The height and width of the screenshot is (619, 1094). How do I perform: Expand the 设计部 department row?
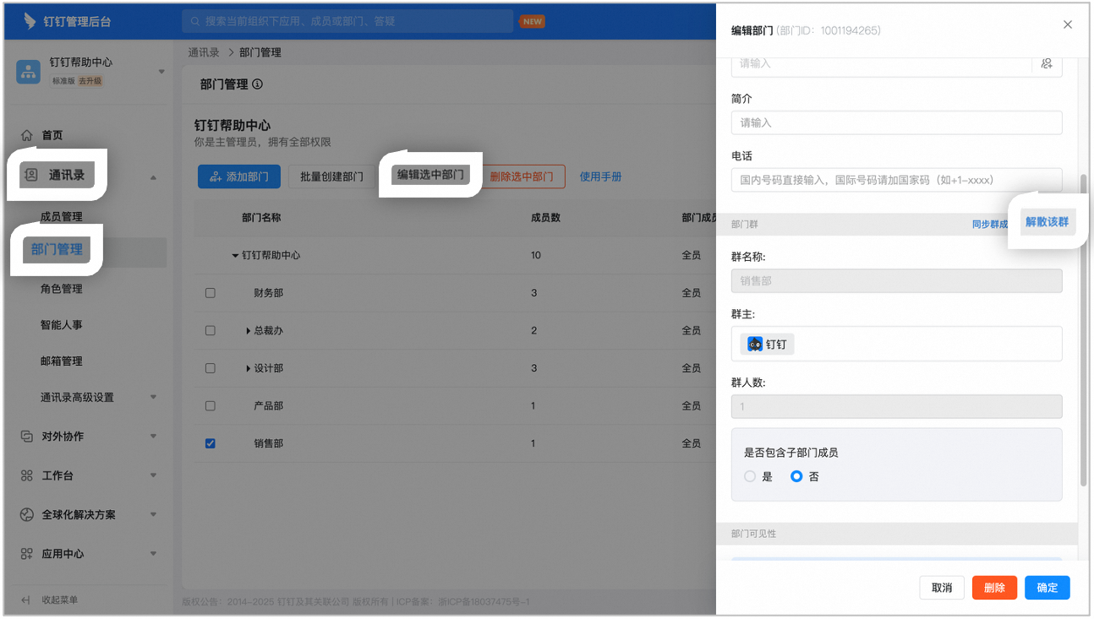pos(249,368)
